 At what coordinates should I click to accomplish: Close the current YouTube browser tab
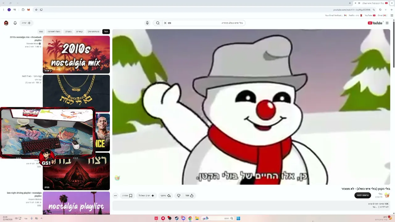[355, 3]
